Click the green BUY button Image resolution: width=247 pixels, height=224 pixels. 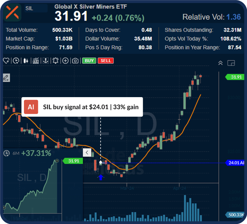(x=89, y=61)
